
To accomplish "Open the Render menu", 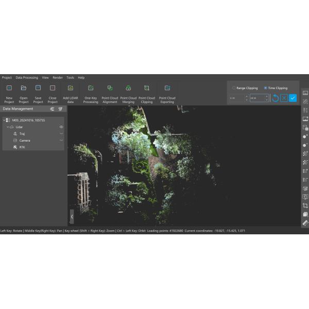I will [58, 77].
